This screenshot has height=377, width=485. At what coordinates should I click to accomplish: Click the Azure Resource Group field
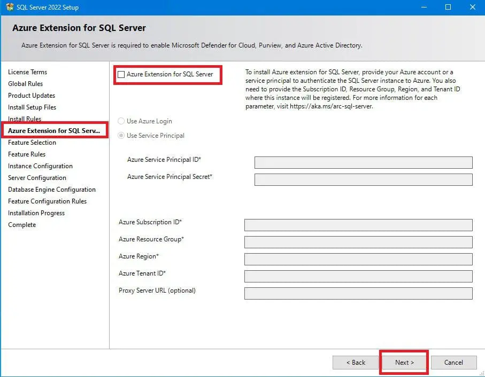358,242
